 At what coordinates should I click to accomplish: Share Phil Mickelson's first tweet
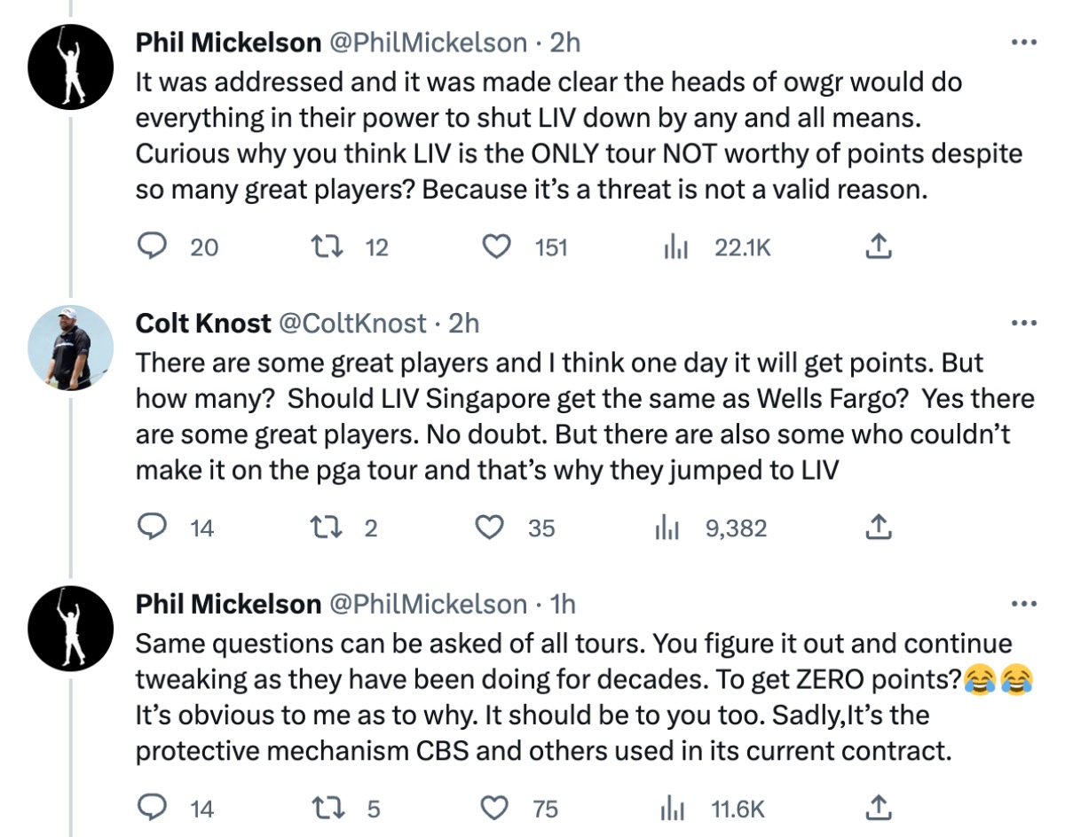[877, 247]
